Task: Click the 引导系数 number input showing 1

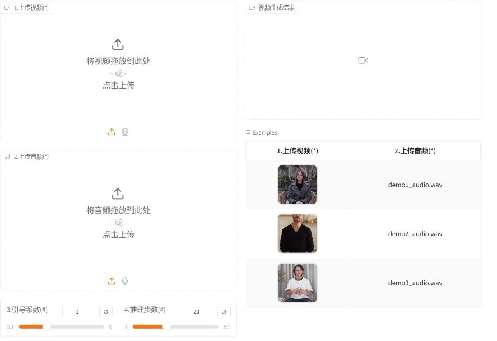Action: [x=77, y=311]
